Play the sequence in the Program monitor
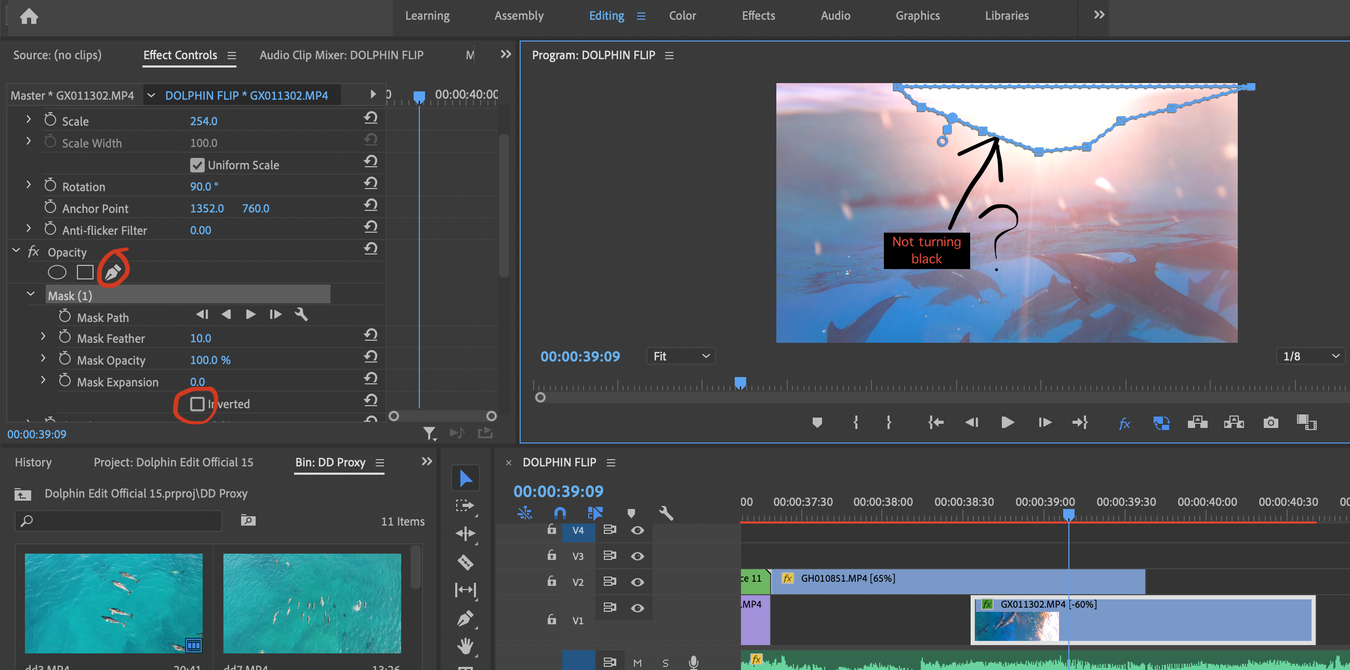Viewport: 1350px width, 670px height. (1007, 422)
